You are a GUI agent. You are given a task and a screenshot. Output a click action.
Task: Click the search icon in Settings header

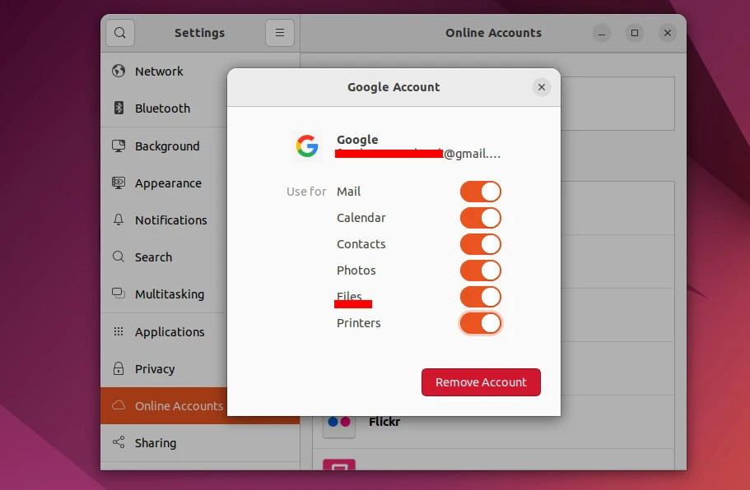click(x=120, y=33)
